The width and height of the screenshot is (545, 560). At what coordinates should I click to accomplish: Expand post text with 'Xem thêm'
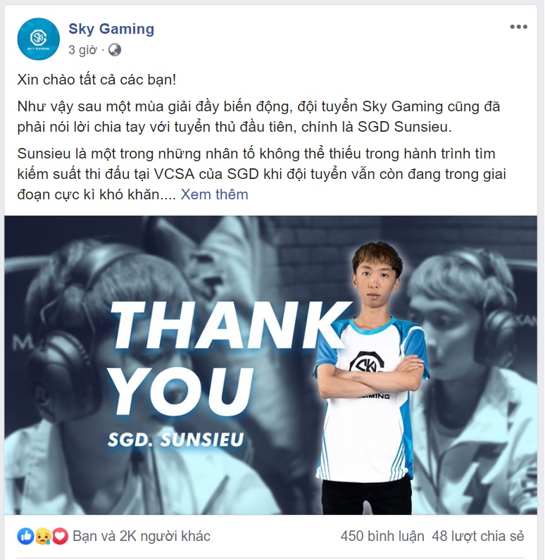click(214, 194)
